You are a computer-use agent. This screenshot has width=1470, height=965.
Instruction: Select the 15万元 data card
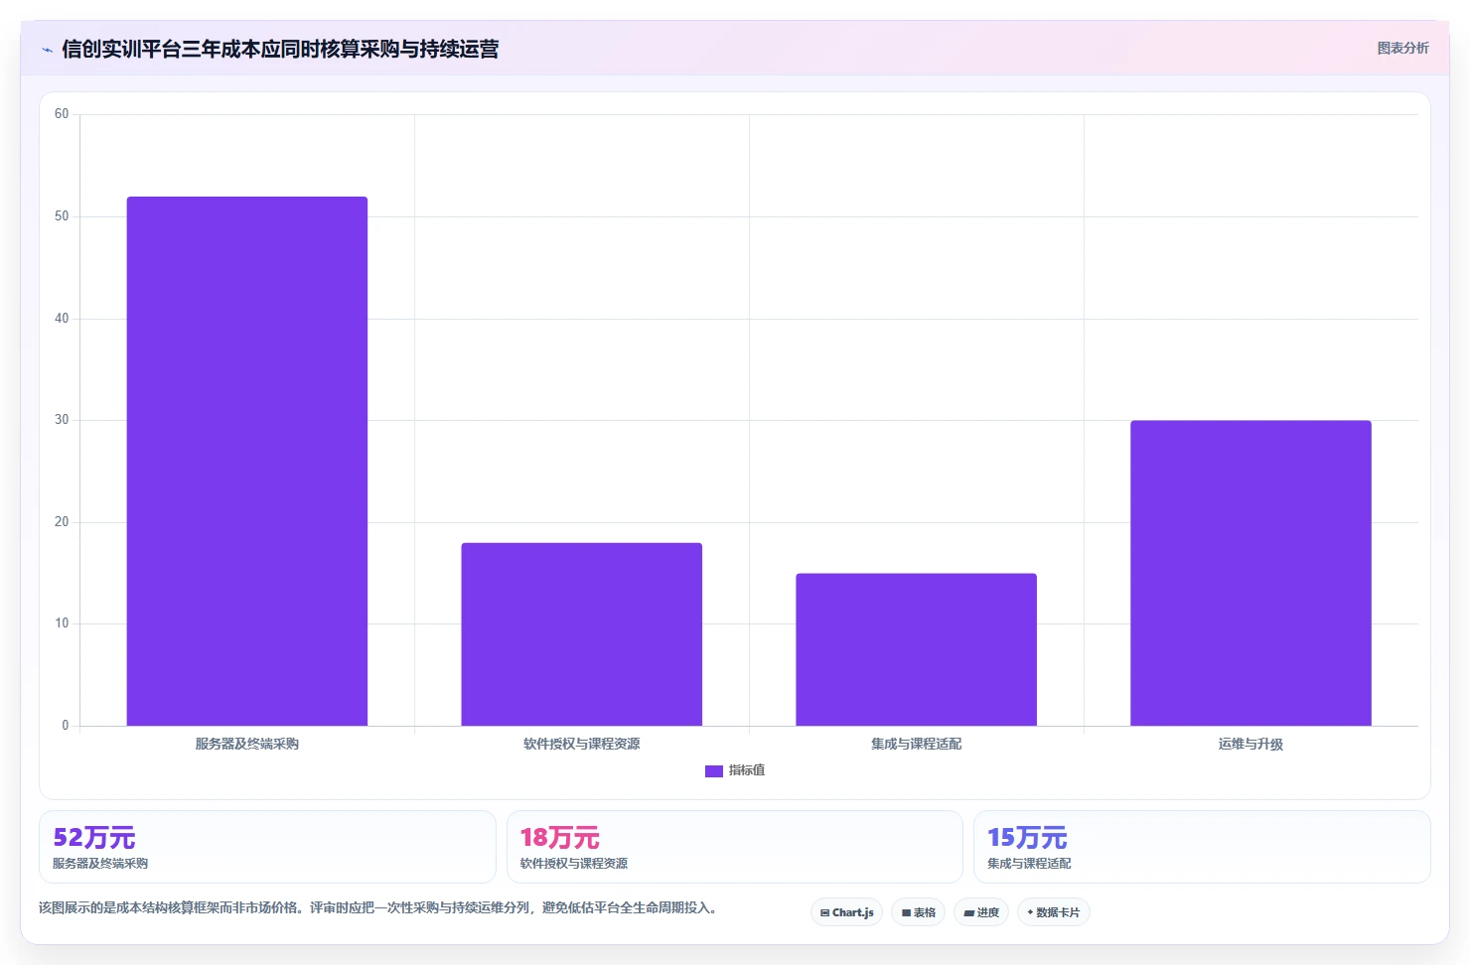point(1202,847)
